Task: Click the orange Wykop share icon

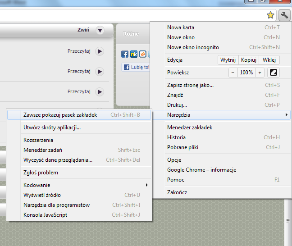Action: pyautogui.click(x=143, y=54)
